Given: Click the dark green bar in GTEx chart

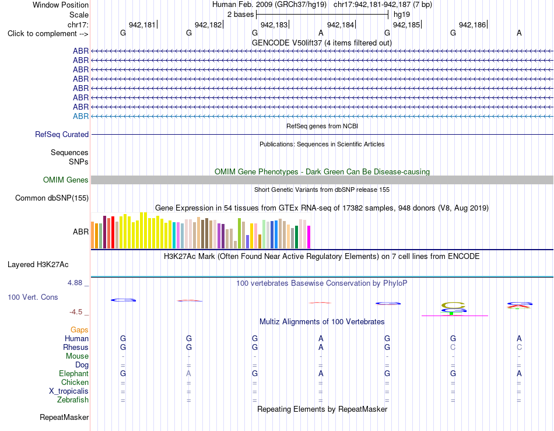Looking at the screenshot, I should tap(296, 237).
